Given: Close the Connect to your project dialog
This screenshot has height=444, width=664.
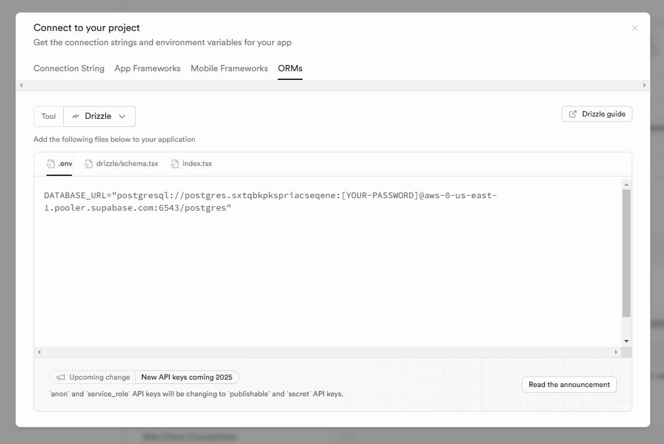Looking at the screenshot, I should pyautogui.click(x=634, y=28).
